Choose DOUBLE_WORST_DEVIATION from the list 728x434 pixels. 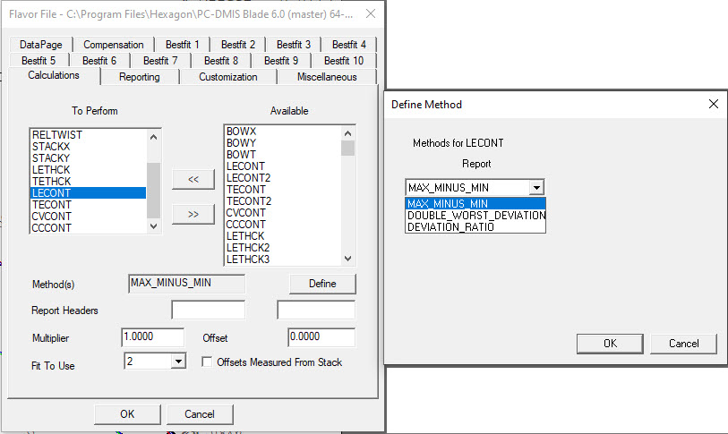click(x=475, y=216)
